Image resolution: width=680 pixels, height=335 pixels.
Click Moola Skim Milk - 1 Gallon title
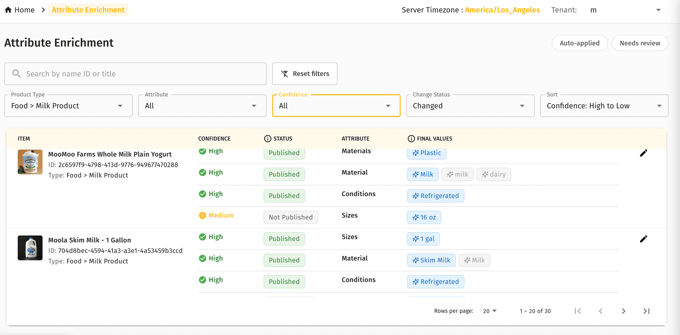tap(89, 240)
